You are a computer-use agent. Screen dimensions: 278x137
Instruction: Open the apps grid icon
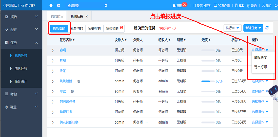pos(58,6)
